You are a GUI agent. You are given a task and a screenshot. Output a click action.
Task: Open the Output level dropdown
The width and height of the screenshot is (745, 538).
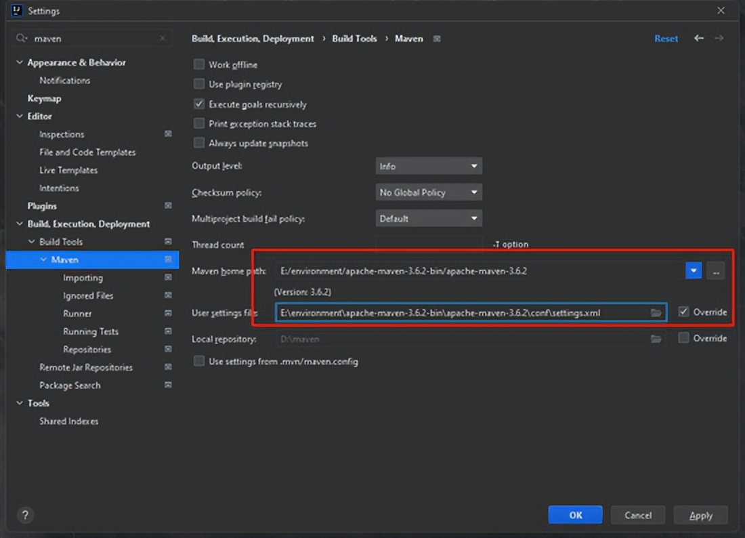pos(429,166)
